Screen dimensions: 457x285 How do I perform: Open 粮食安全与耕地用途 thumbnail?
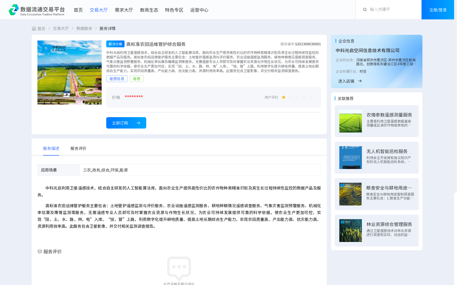tap(350, 194)
